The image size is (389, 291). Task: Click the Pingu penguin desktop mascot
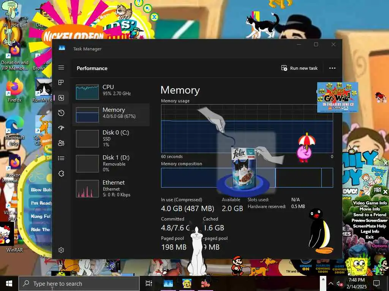[320, 231]
